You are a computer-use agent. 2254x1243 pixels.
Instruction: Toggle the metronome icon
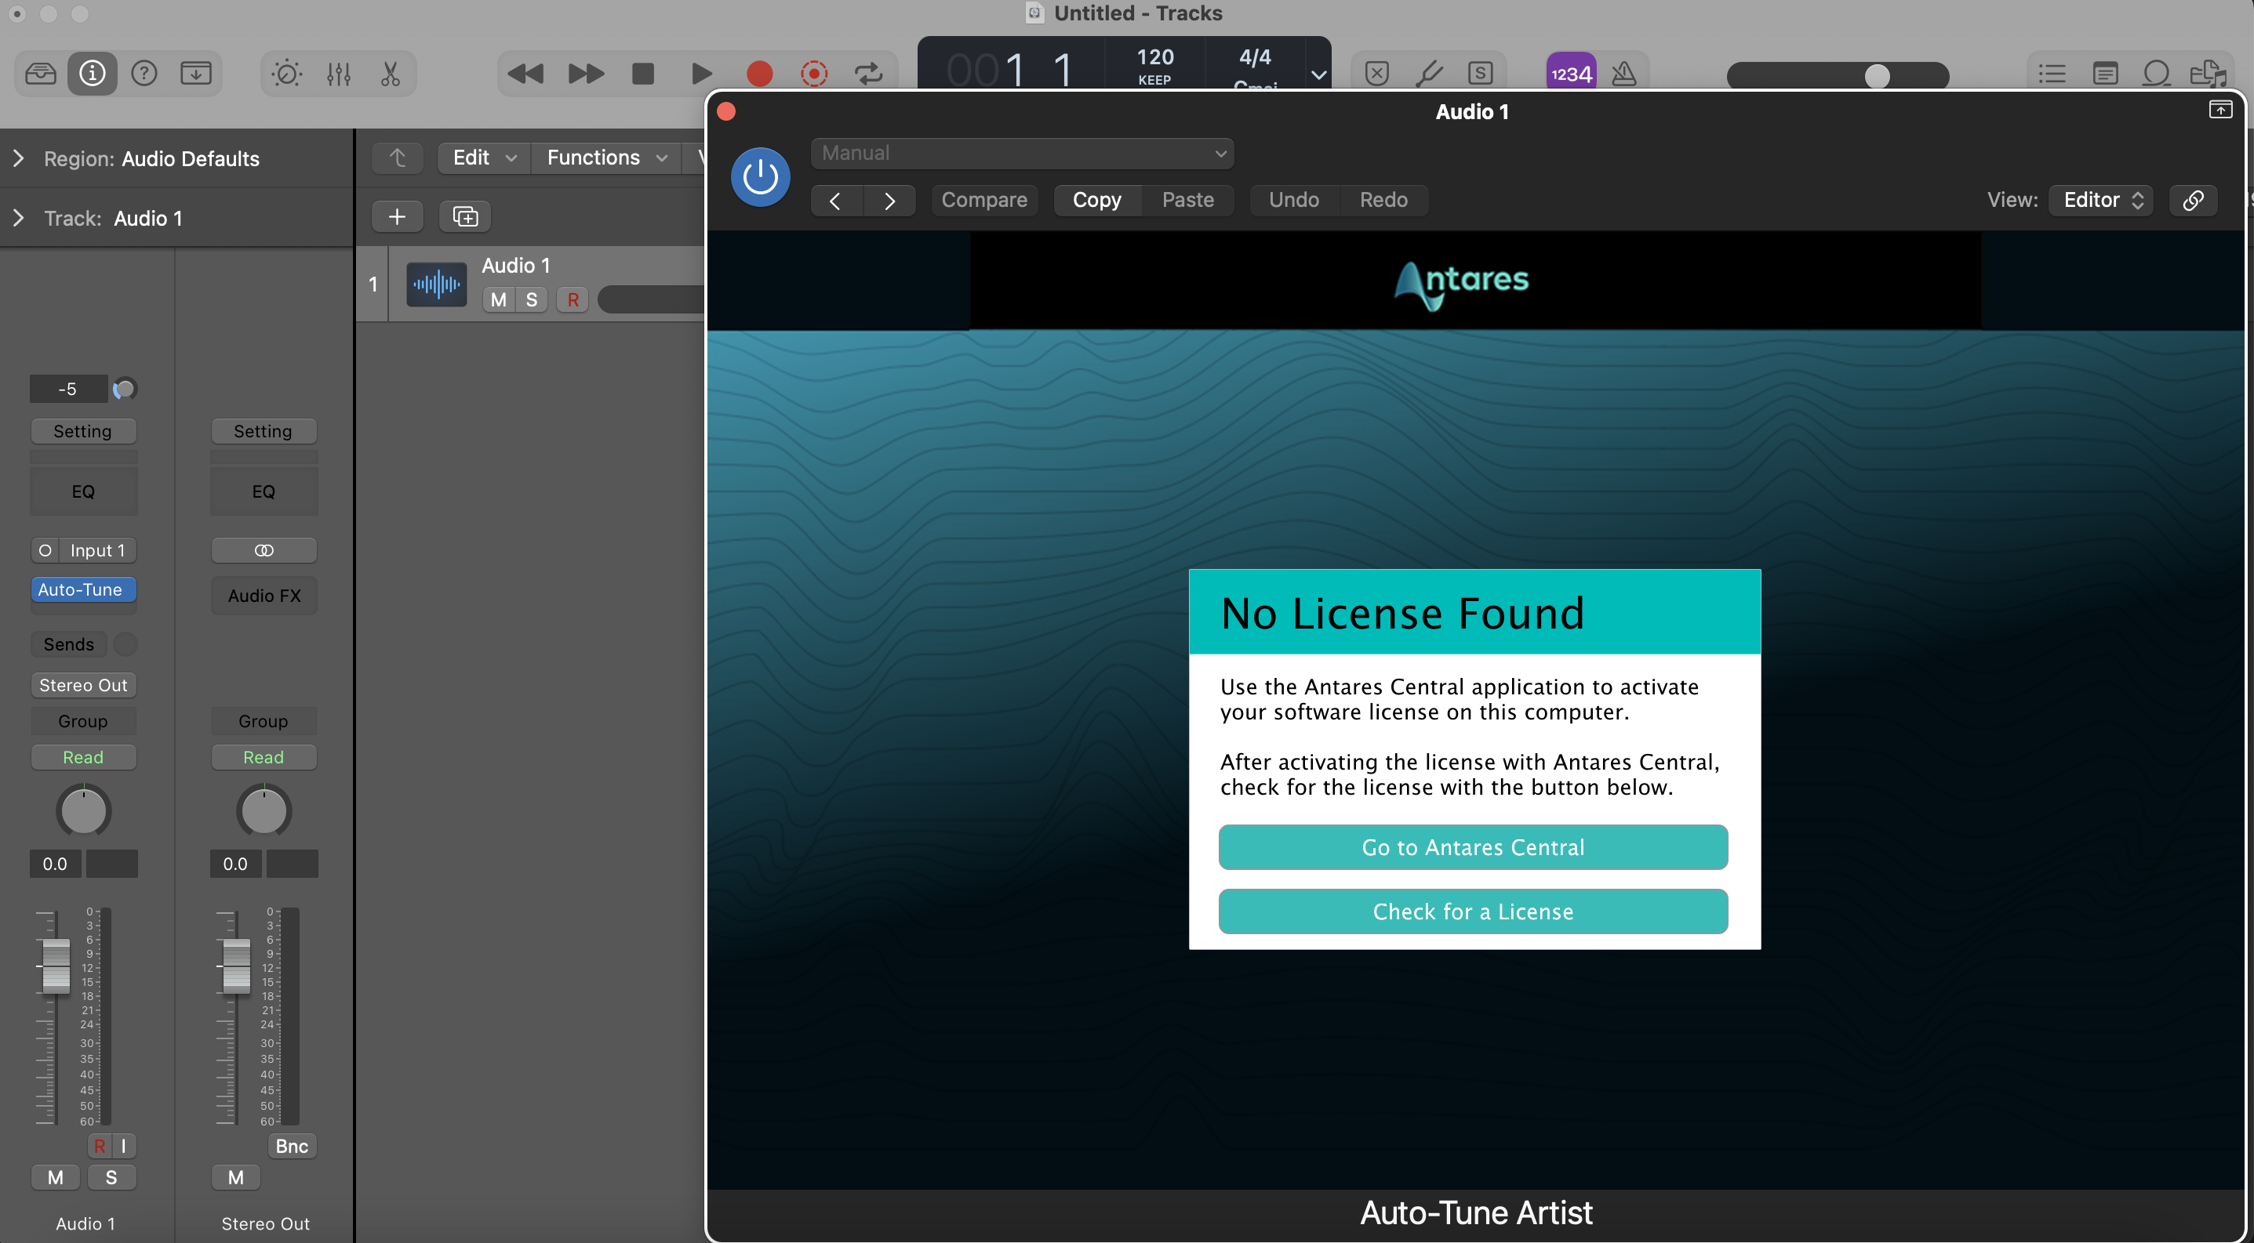[1624, 74]
